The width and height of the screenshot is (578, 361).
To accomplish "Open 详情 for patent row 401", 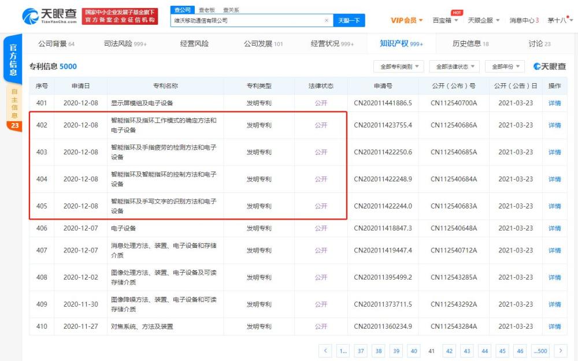I will pos(554,103).
